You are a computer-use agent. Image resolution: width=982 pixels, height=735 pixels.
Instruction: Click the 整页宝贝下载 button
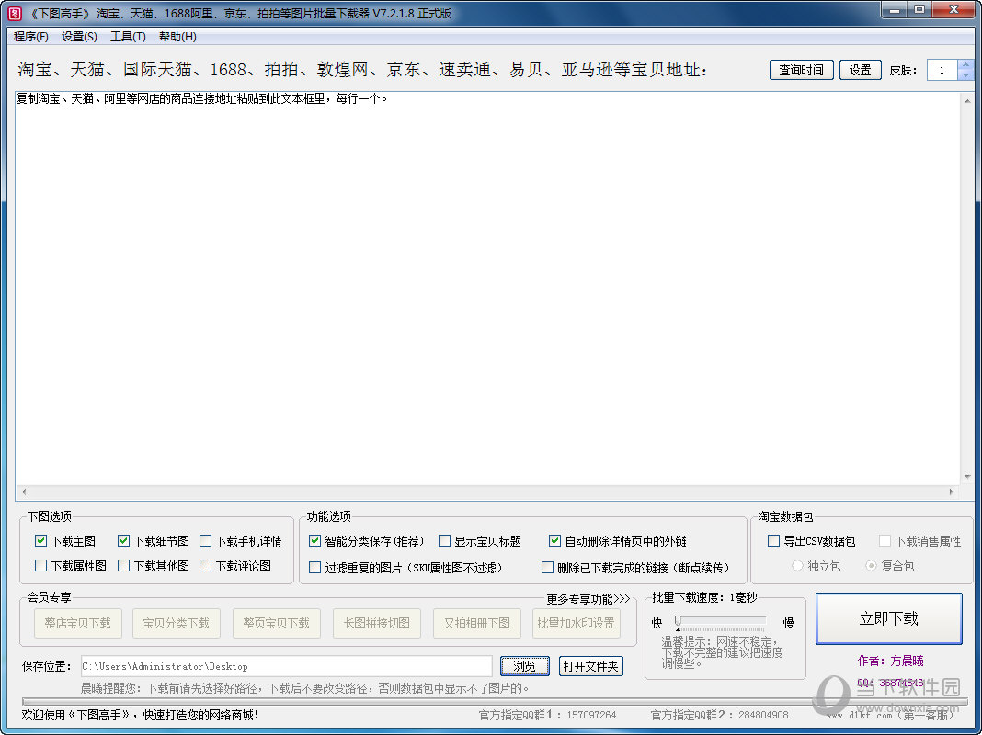click(276, 623)
